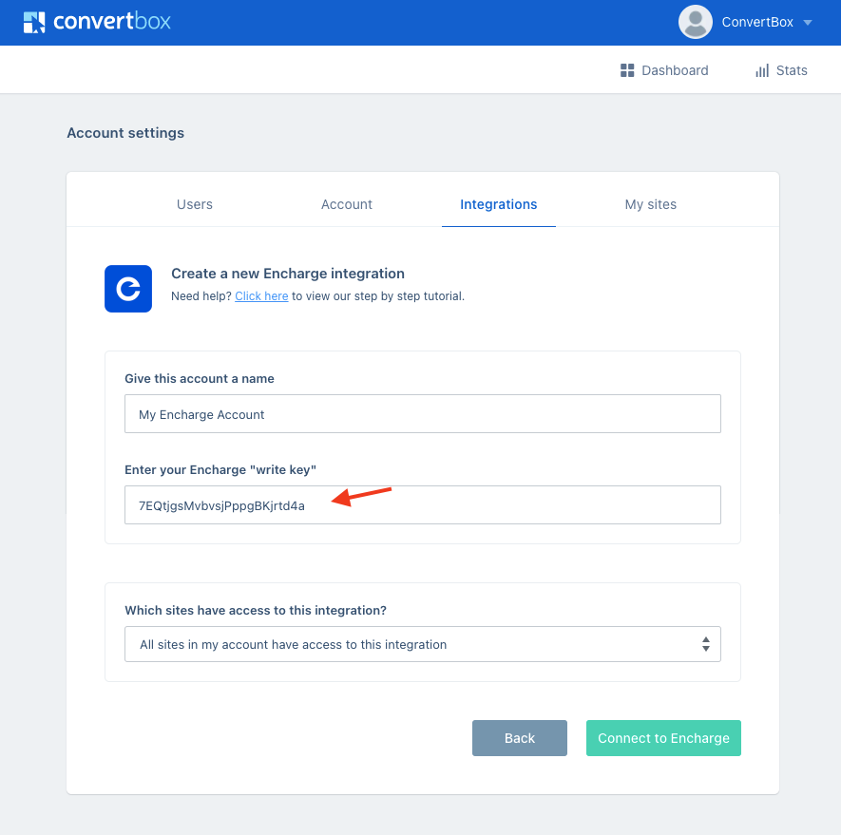Switch to the Users tab
841x835 pixels.
point(195,204)
